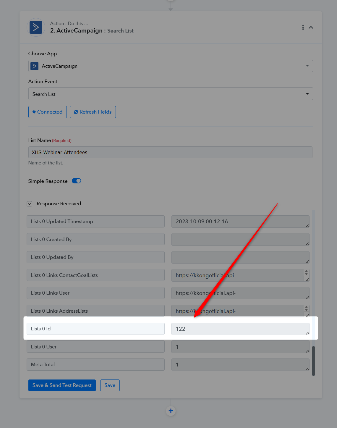Open the Choose App dropdown
Viewport: 337px width, 428px height.
(x=171, y=66)
